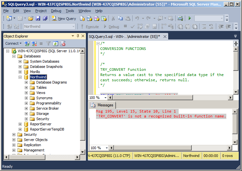Click the Open File folder icon

pos(31,18)
